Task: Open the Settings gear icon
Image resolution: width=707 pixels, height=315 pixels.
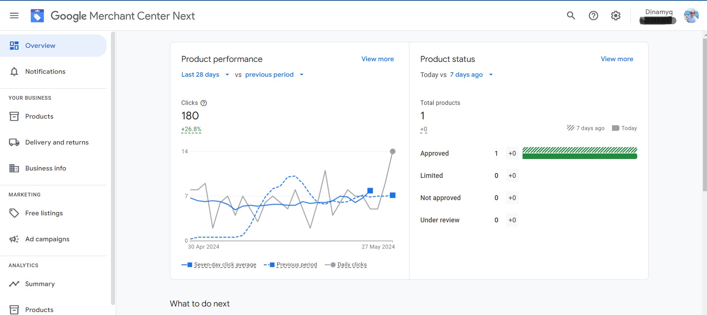Action: click(616, 16)
